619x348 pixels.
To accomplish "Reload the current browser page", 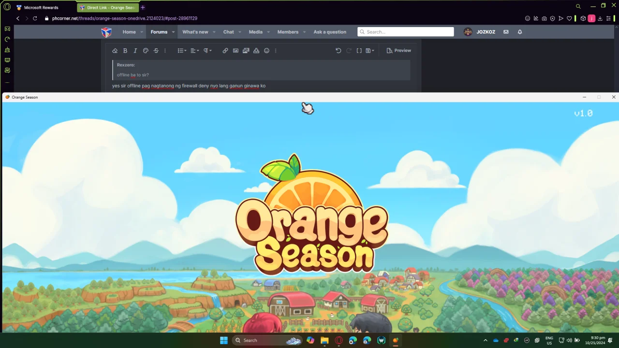I will click(35, 18).
